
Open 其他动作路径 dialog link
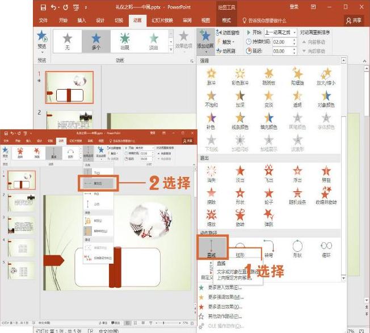coord(221,317)
